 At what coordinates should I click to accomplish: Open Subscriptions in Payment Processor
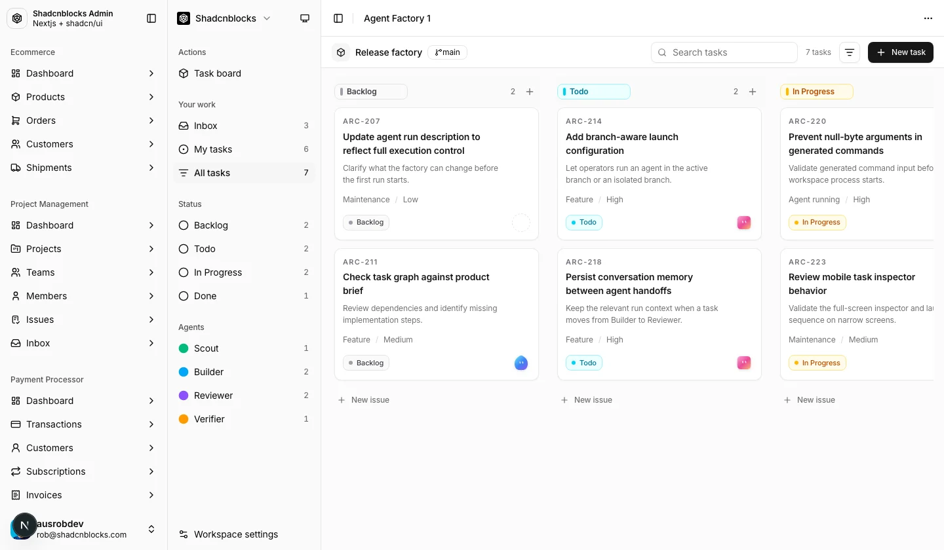pyautogui.click(x=83, y=471)
